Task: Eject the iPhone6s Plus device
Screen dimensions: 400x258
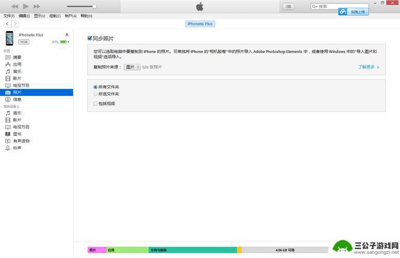Action: (x=67, y=35)
